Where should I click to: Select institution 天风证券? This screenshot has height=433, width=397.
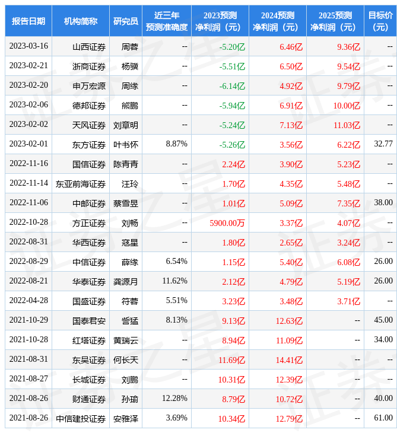point(89,125)
